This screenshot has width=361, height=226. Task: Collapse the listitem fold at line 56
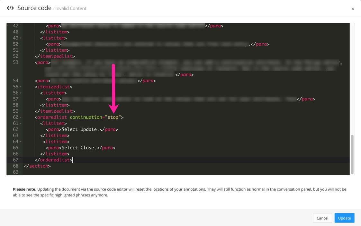pyautogui.click(x=20, y=93)
